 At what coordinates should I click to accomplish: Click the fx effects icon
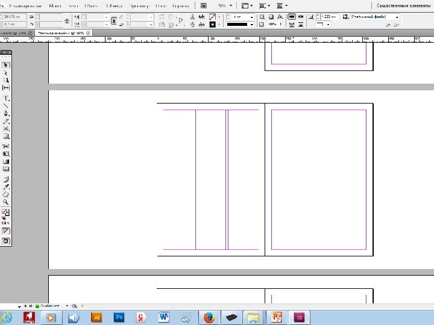pos(280,17)
